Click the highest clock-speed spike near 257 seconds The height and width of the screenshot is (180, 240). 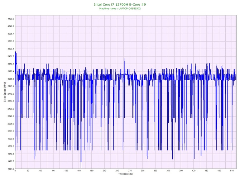pos(124,59)
